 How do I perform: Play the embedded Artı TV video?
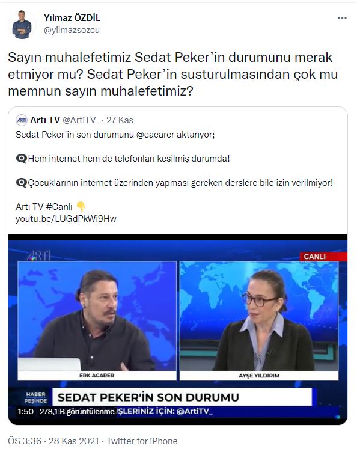(178, 329)
